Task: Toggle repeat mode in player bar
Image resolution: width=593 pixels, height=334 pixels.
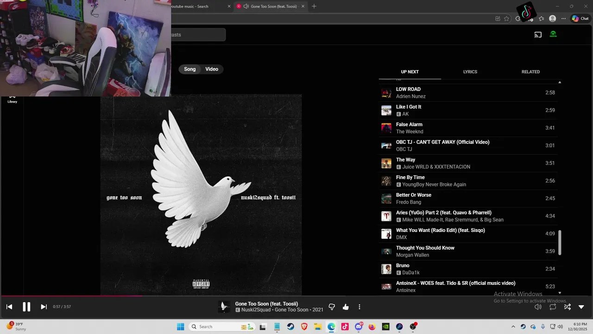Action: (553, 307)
